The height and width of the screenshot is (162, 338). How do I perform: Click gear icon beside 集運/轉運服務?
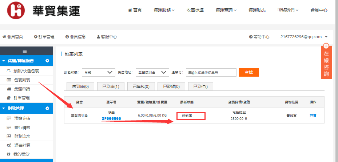pos(47,61)
